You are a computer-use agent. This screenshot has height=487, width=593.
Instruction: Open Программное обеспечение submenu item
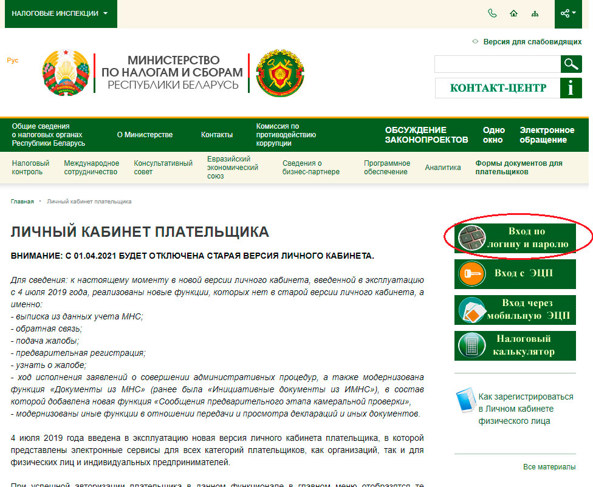tap(387, 168)
